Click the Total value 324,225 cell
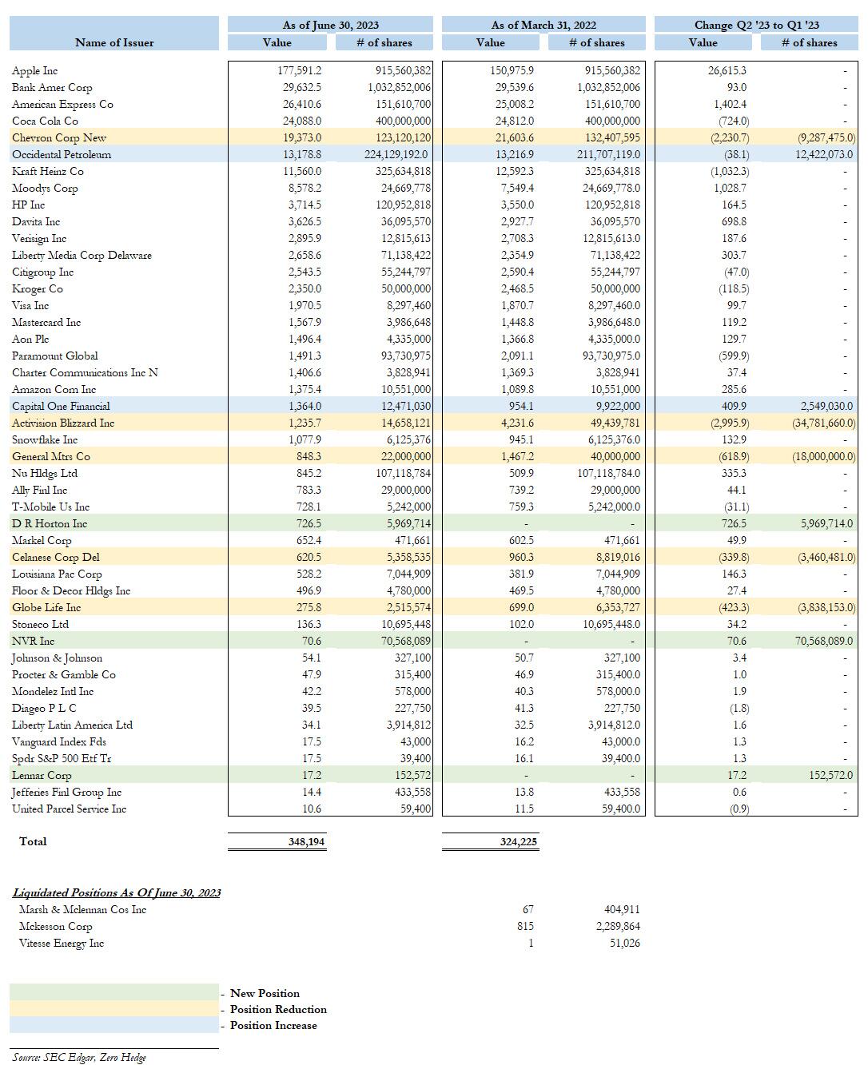Viewport: 868px width, 1065px height. [519, 841]
